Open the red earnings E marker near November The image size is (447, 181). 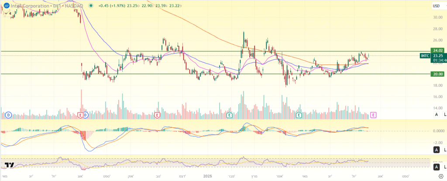point(157,115)
